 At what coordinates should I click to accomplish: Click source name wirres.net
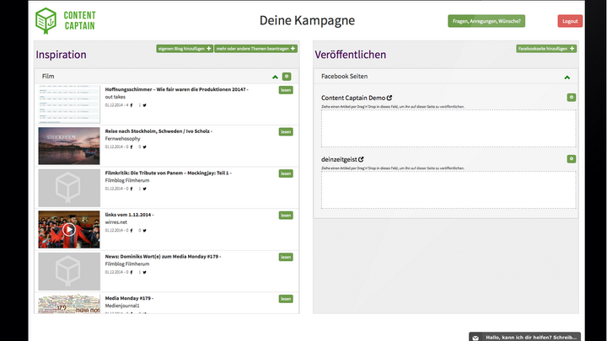(x=116, y=222)
